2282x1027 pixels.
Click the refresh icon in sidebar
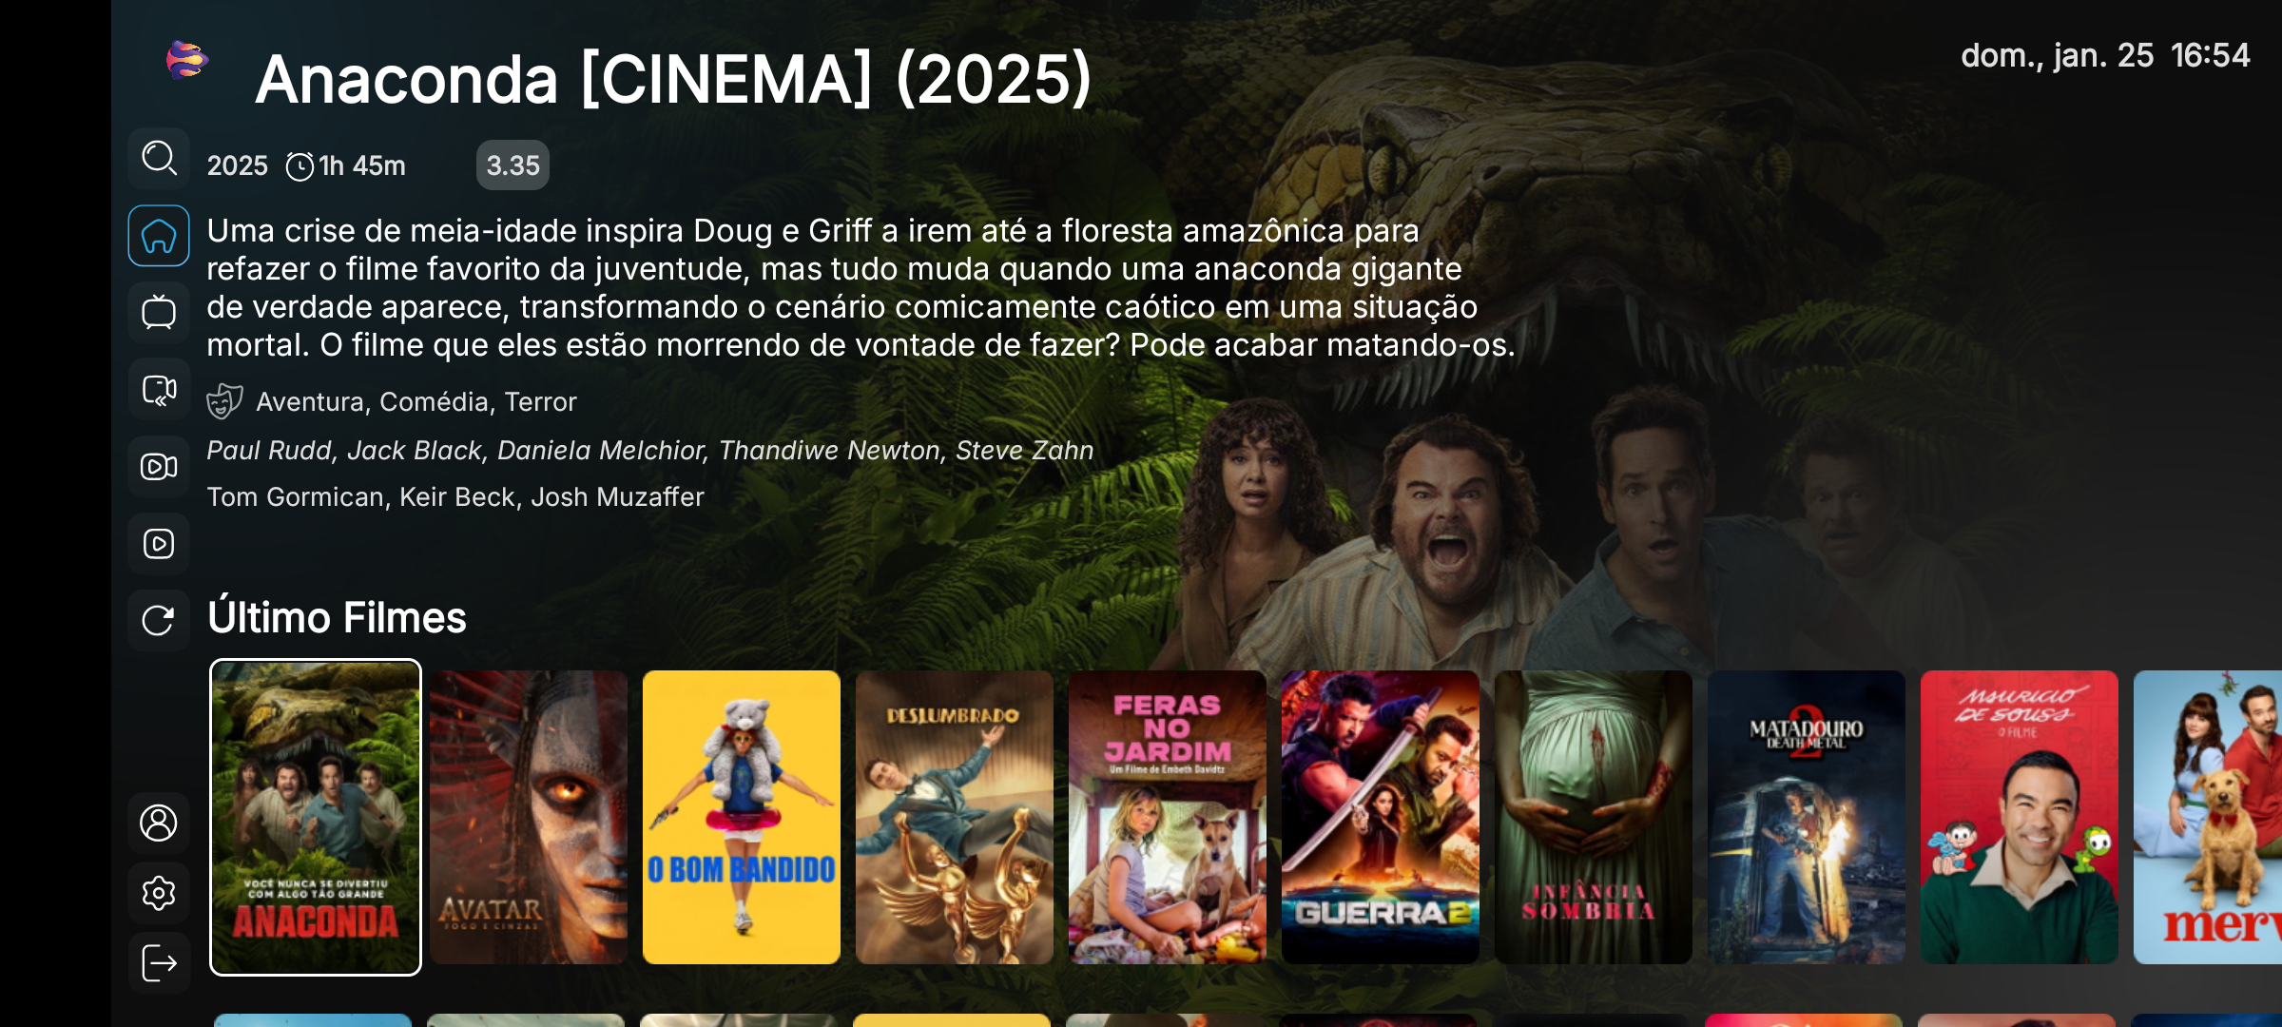coord(159,621)
